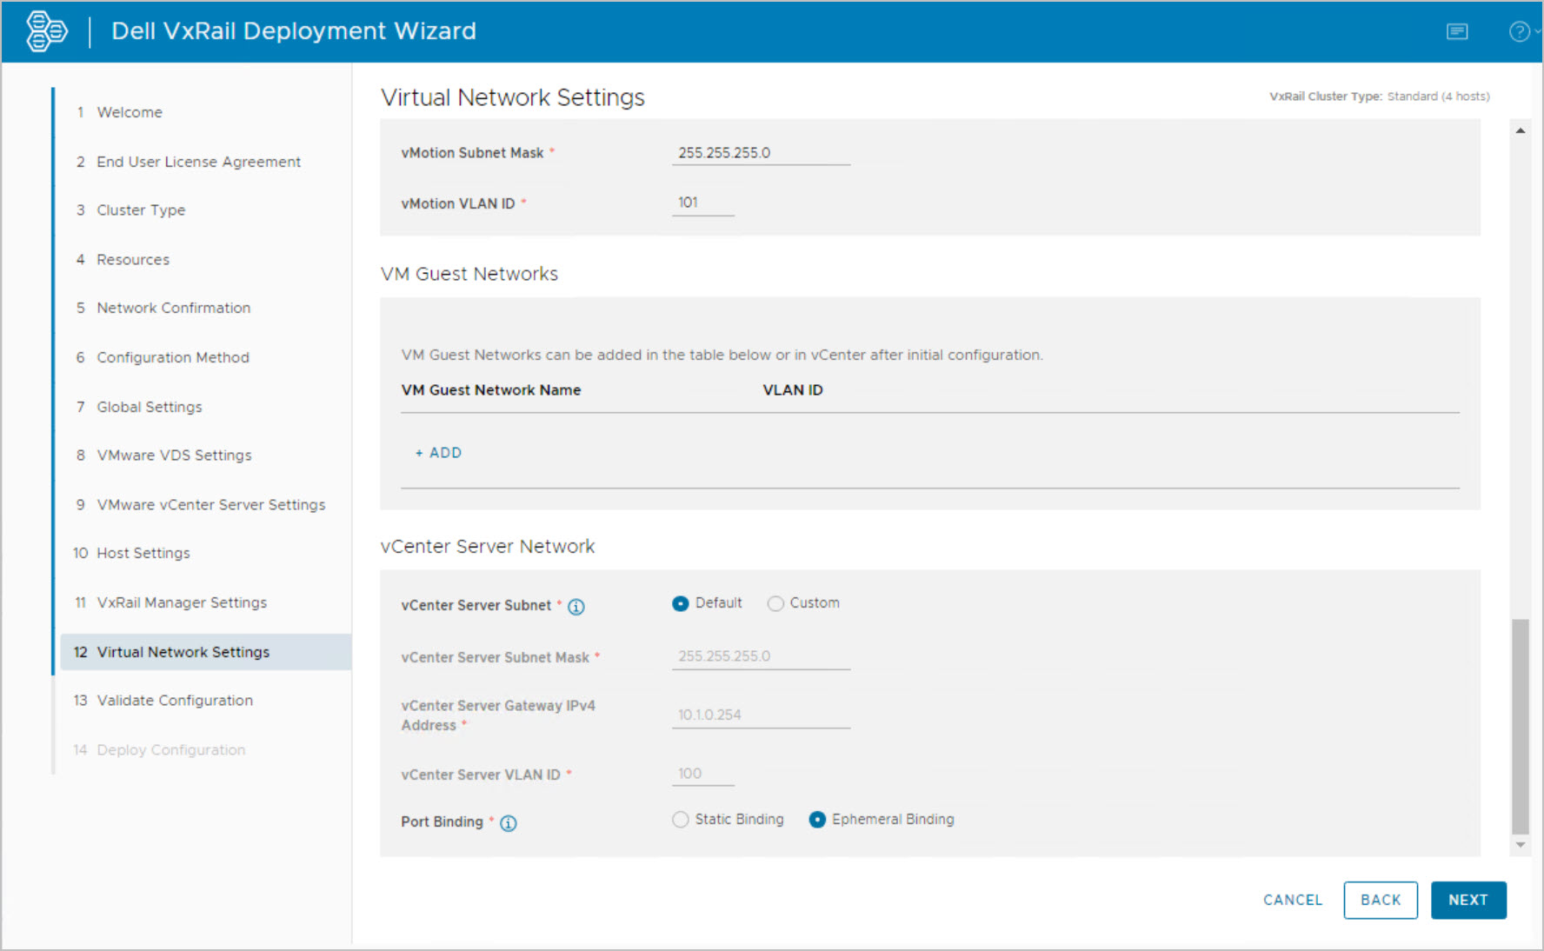
Task: Click the vMotion VLAN ID field
Action: point(702,203)
